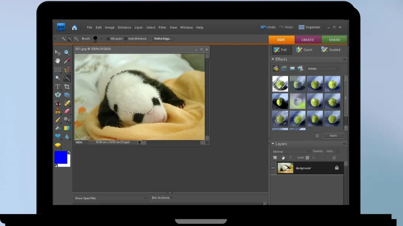Select the Rectangular Marquee tool
The image size is (403, 226).
[x=57, y=70]
